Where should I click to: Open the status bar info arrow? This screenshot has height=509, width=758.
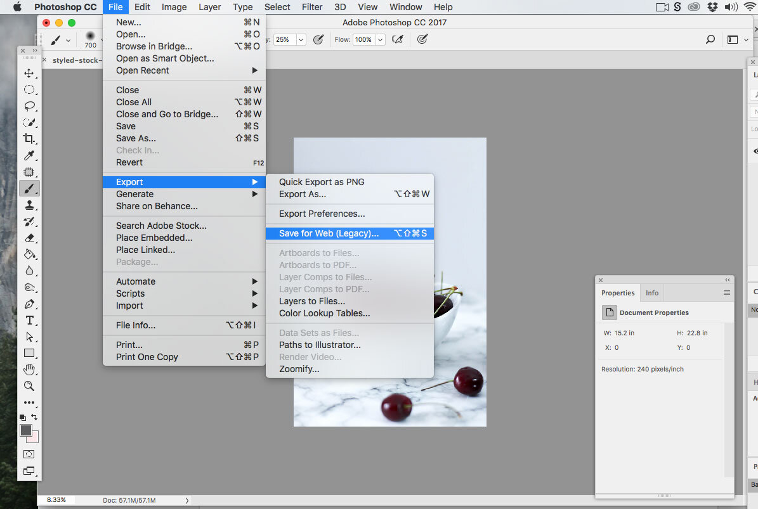point(187,501)
